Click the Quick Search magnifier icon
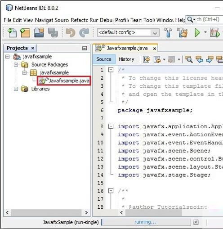The image size is (223, 229). (190, 19)
